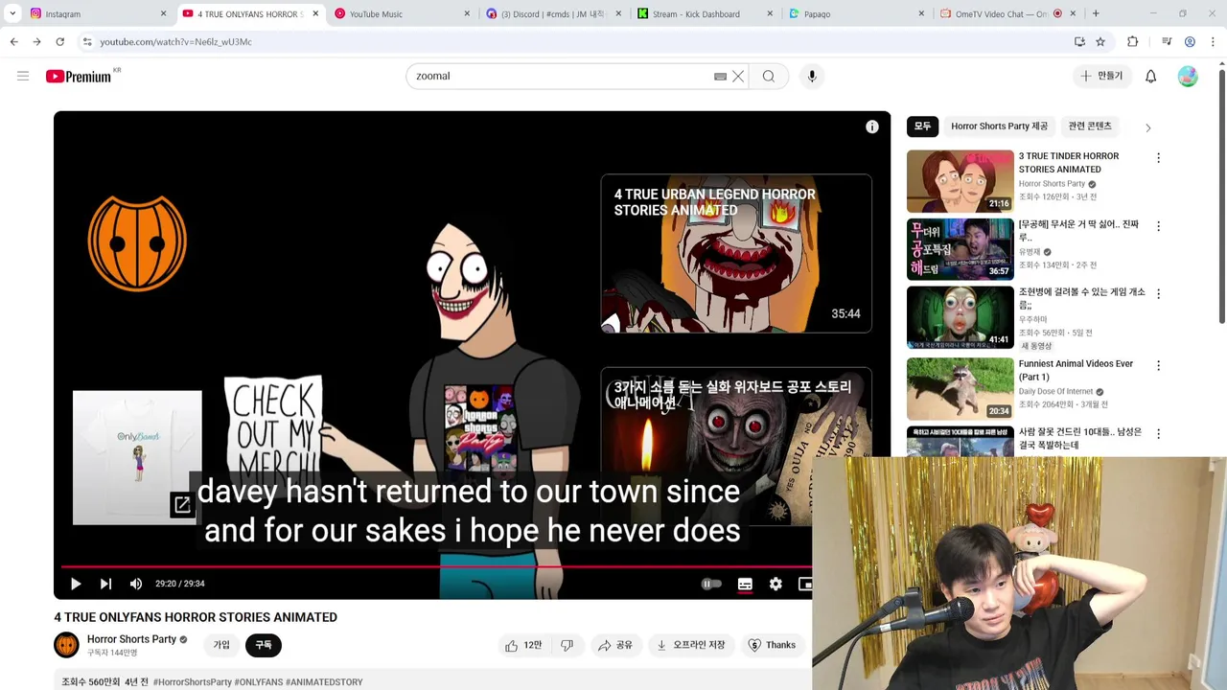
Task: Open merch external link icon
Action: click(x=182, y=505)
